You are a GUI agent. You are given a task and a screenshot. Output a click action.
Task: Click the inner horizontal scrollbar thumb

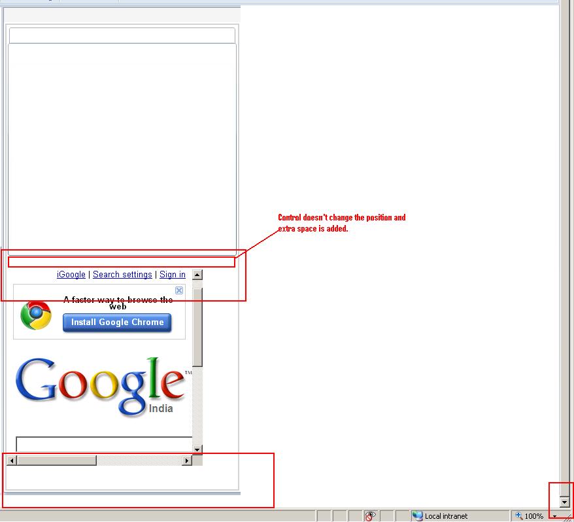pos(57,461)
